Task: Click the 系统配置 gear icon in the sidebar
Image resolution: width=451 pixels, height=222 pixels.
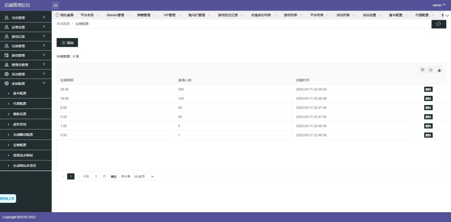Action: click(7, 84)
